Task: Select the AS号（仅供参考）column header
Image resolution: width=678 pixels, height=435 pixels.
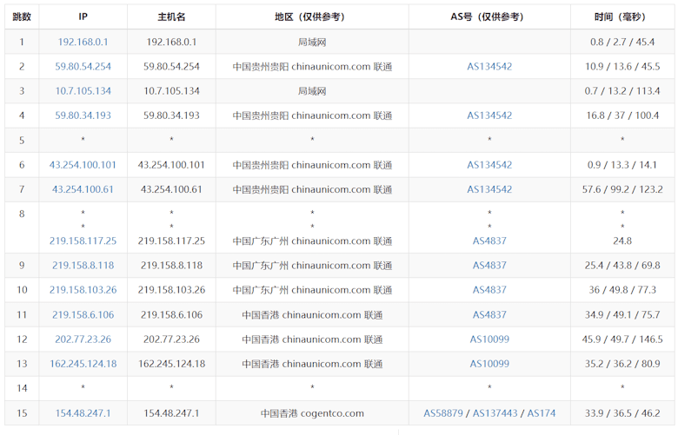Action: pos(489,16)
